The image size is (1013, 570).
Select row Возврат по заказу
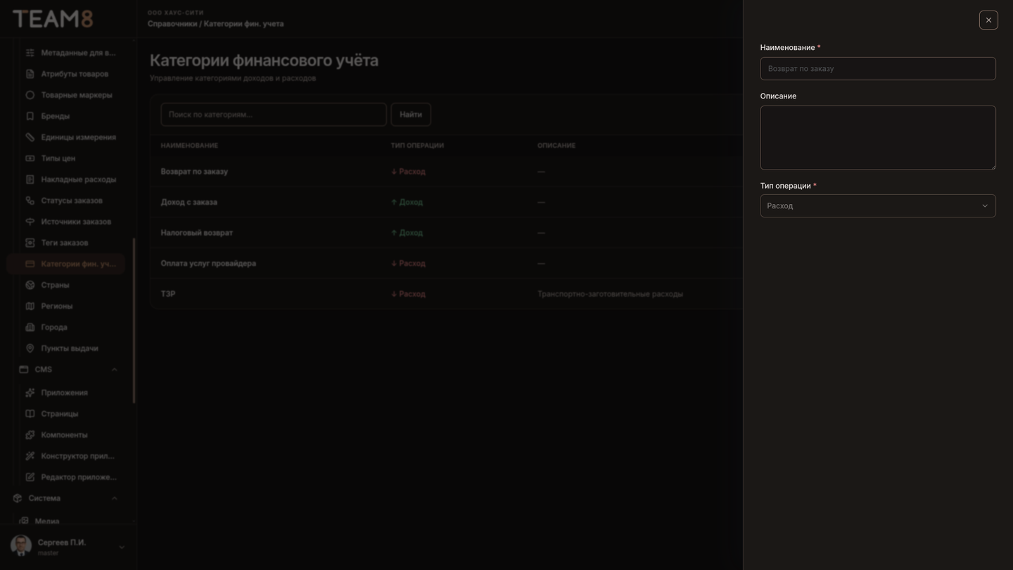point(446,172)
